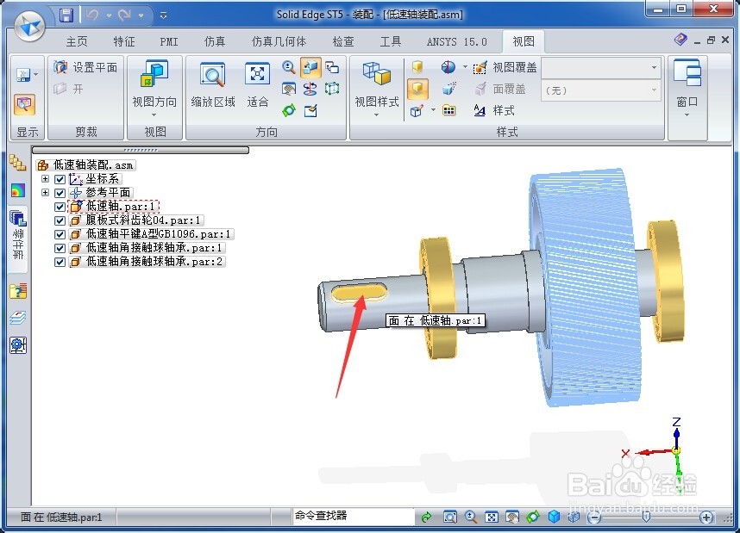The image size is (740, 533).
Task: Open the parts library sidebar icon
Action: pos(17,163)
